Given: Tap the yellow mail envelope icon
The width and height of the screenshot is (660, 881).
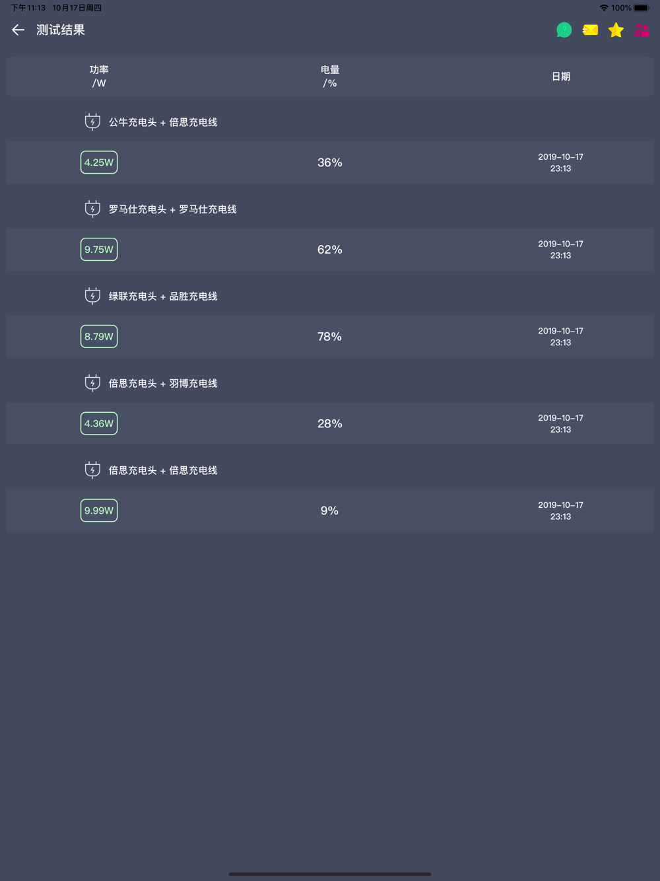Looking at the screenshot, I should click(590, 30).
